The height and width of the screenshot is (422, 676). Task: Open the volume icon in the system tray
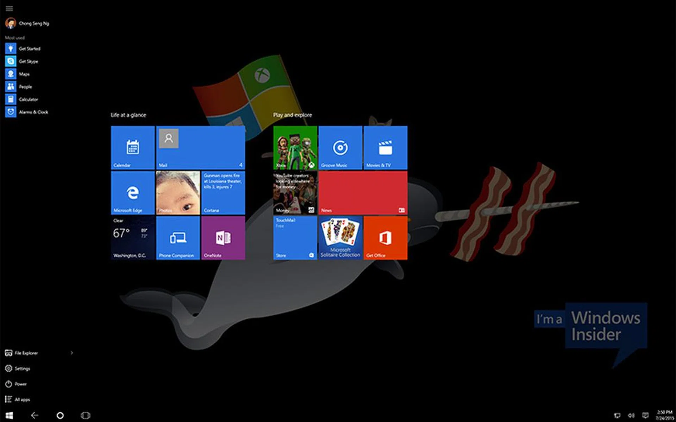pos(631,415)
